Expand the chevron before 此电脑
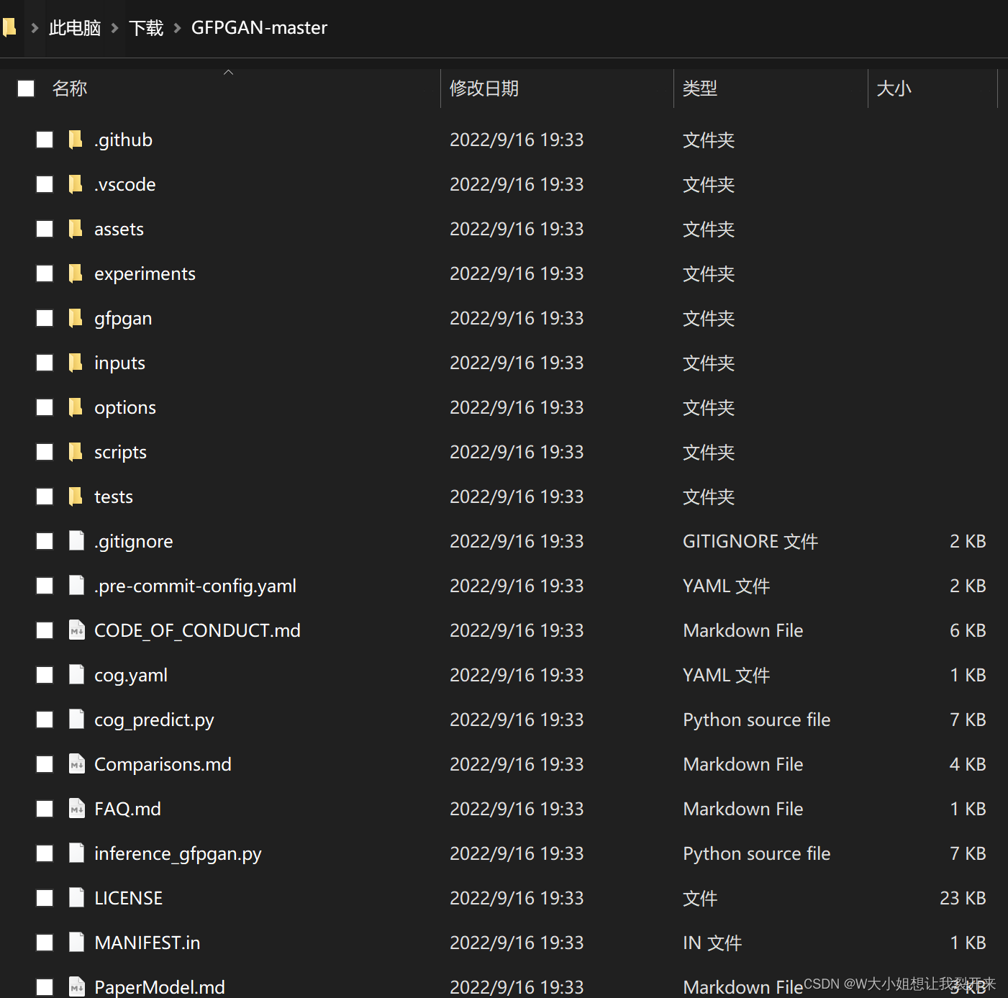 (34, 28)
